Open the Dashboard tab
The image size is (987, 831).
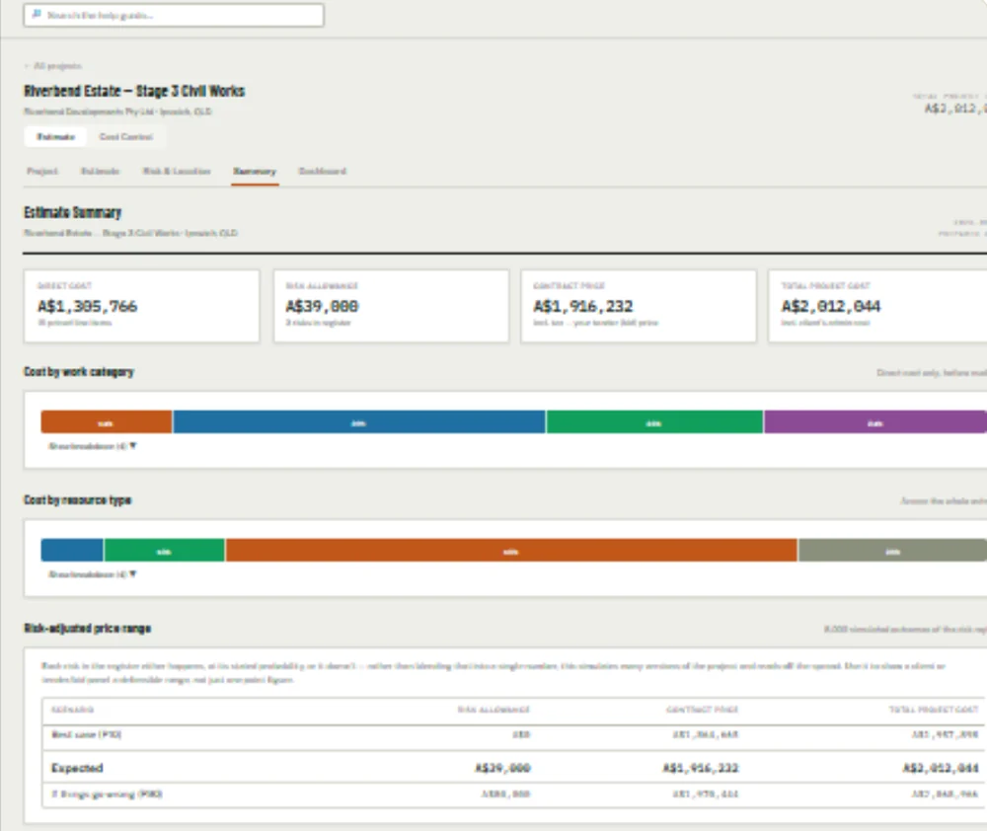click(322, 172)
